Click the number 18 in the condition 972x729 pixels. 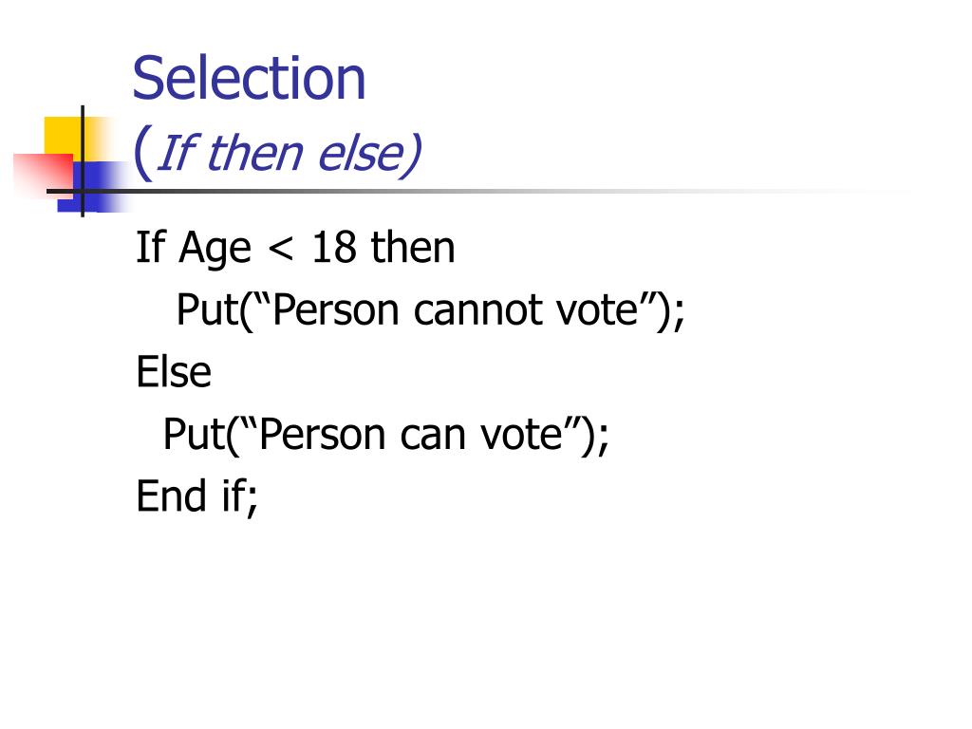(x=332, y=249)
